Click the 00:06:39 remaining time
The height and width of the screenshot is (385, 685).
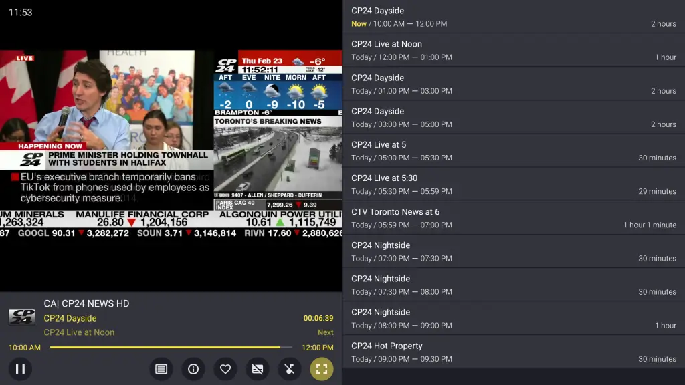coord(318,318)
